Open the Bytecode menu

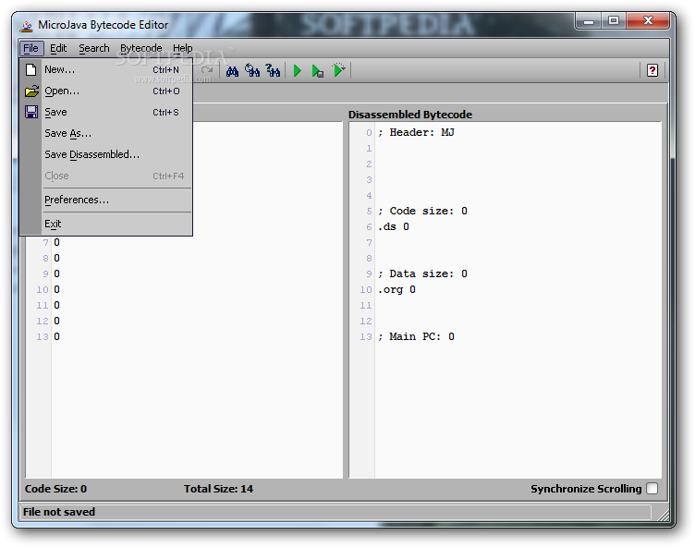[141, 48]
